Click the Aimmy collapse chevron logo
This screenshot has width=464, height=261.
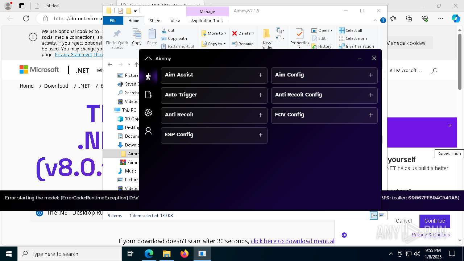[148, 58]
